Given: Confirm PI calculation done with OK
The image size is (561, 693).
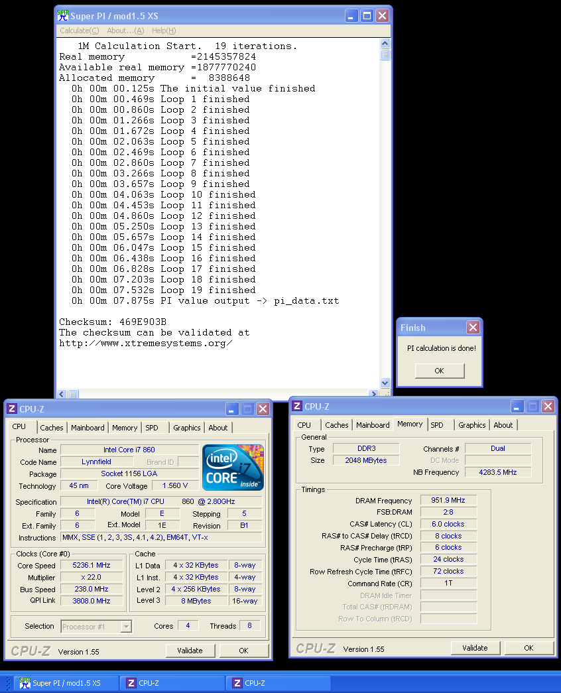Looking at the screenshot, I should pos(440,371).
